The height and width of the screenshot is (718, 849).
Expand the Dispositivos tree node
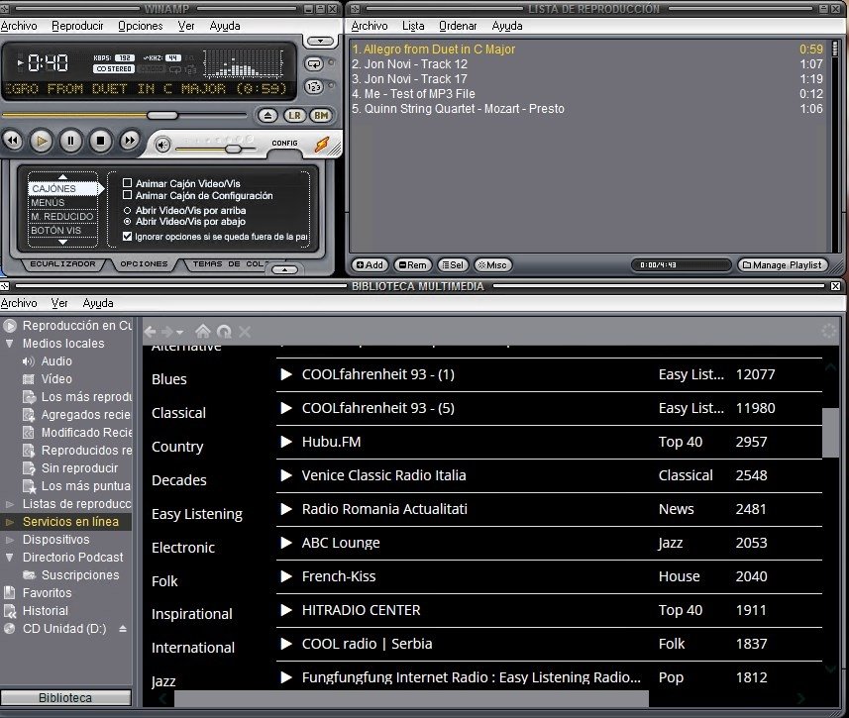click(x=9, y=540)
